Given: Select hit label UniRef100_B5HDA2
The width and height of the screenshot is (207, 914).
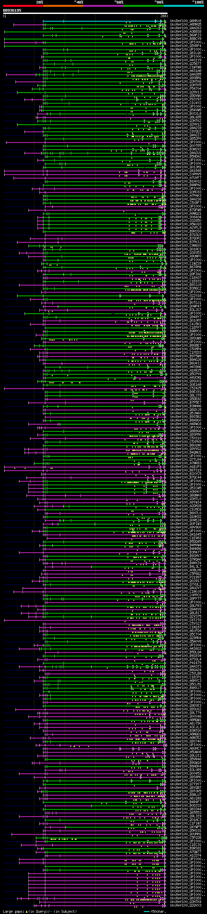Looking at the screenshot, I should 185,157.
